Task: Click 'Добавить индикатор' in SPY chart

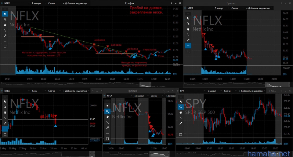Action: (x=251, y=91)
